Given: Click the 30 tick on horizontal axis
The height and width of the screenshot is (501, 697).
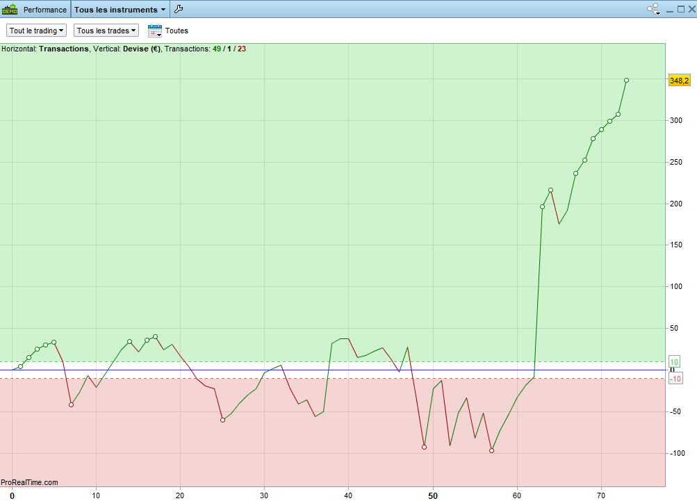Looking at the screenshot, I should pos(264,495).
